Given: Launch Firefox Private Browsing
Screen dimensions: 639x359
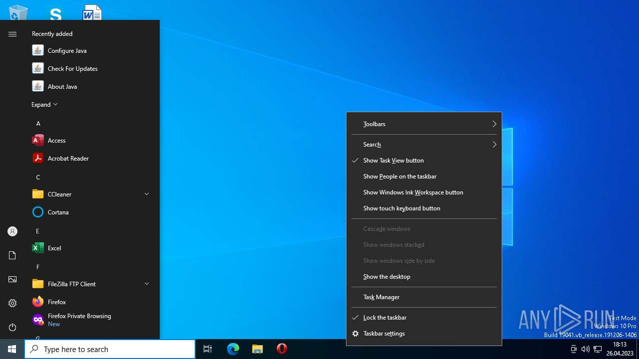Looking at the screenshot, I should [91, 320].
